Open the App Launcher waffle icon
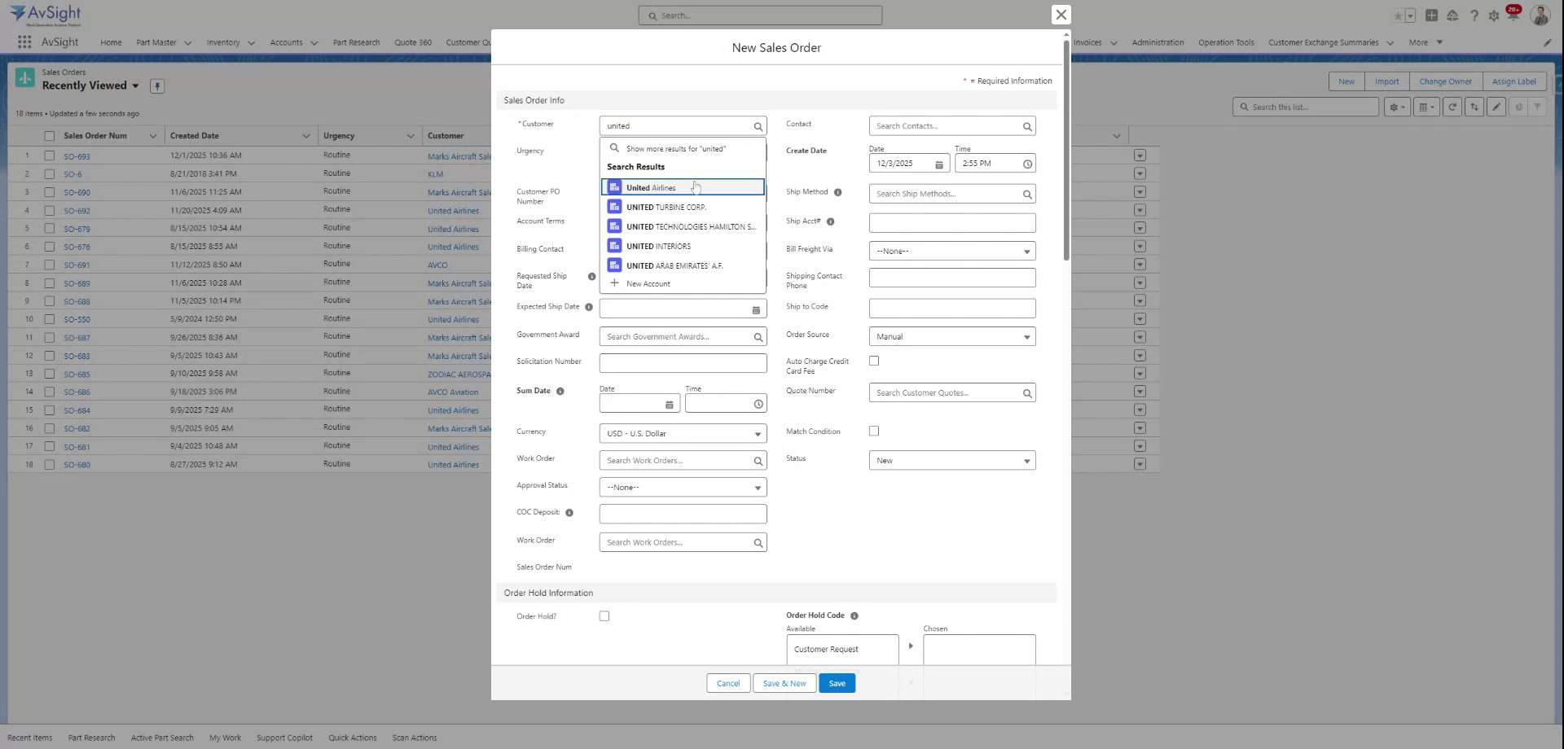 click(x=24, y=42)
